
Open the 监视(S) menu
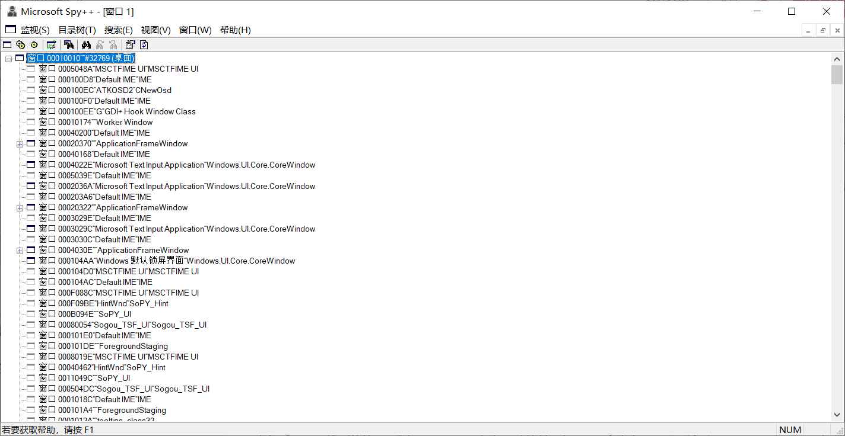(35, 30)
